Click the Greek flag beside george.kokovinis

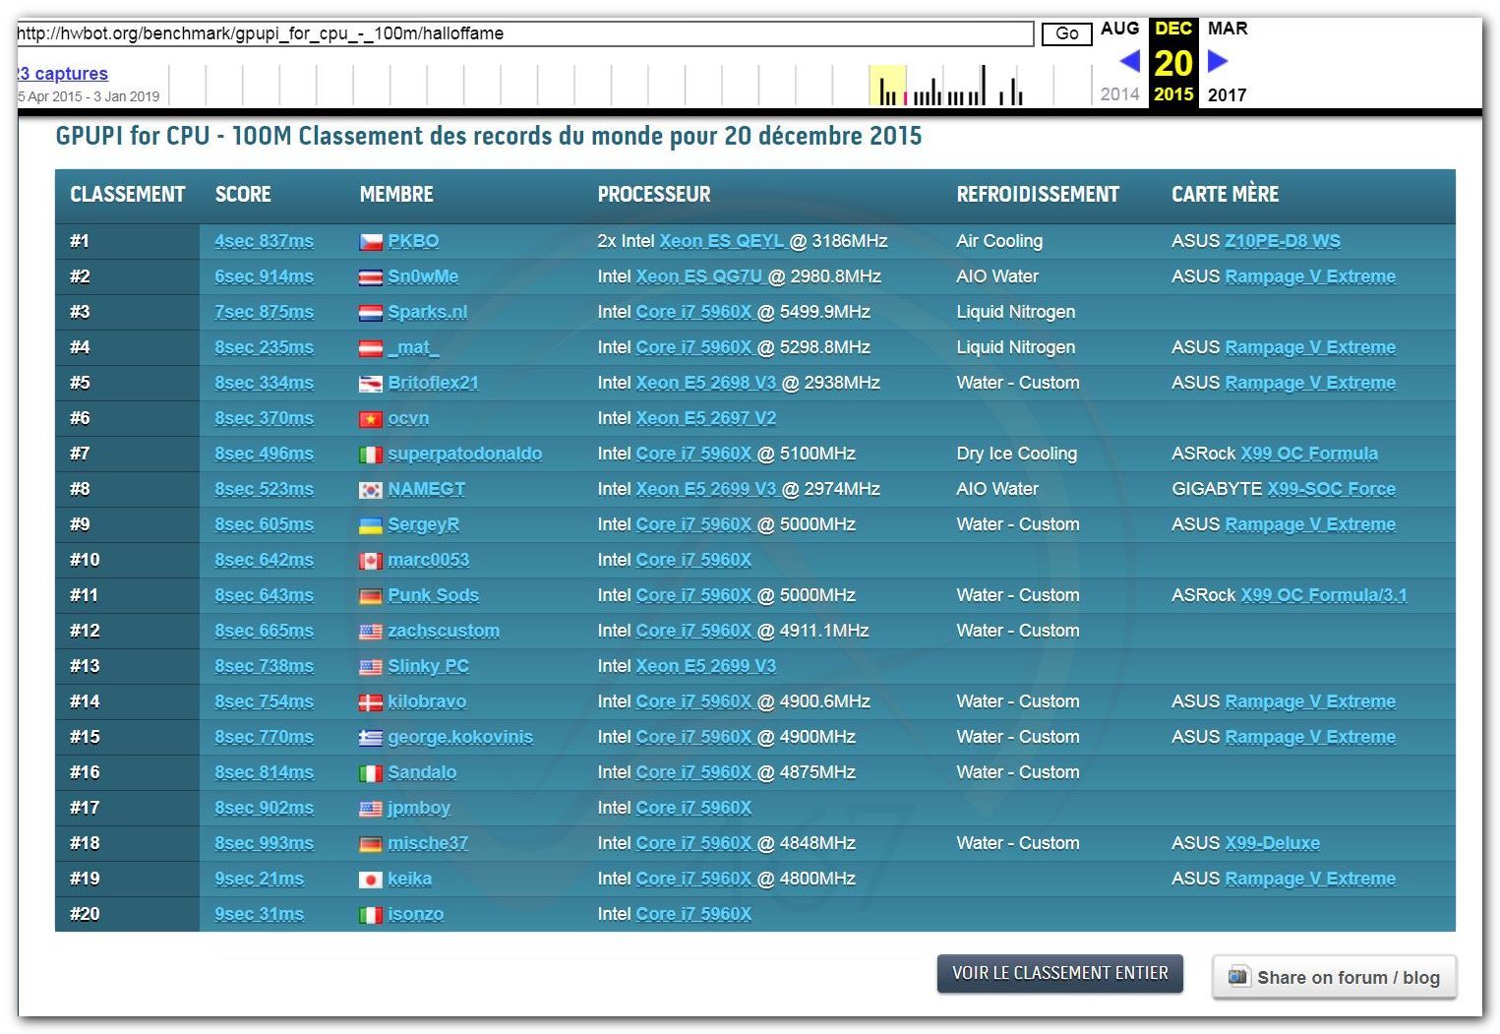tap(370, 738)
